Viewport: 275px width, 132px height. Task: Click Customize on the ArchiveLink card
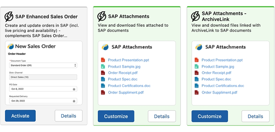209,116
